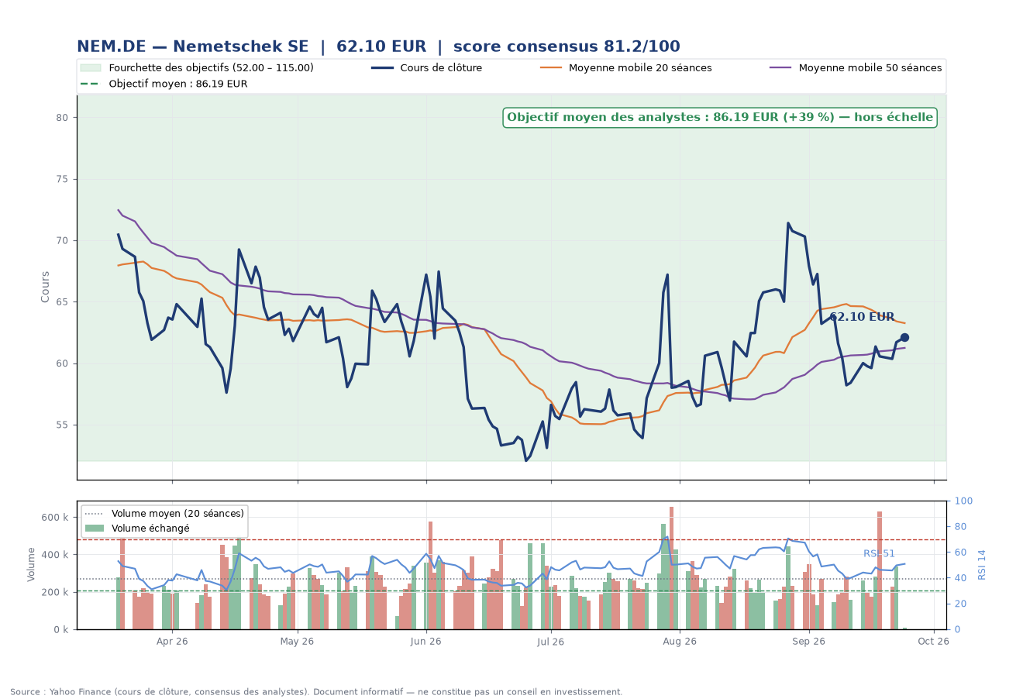This screenshot has height=699, width=1023.
Task: Click the 70 tick on the Cours axis
Action: pos(63,241)
